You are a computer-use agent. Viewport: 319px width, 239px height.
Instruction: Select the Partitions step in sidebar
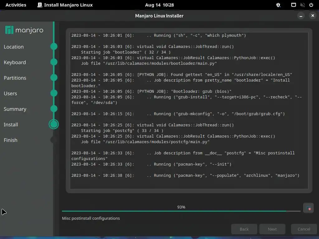click(15, 78)
